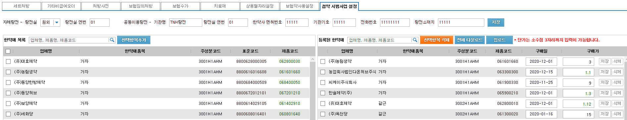Focus the 등록된 한약재 search box
This screenshot has width=627, height=120.
pos(379,40)
